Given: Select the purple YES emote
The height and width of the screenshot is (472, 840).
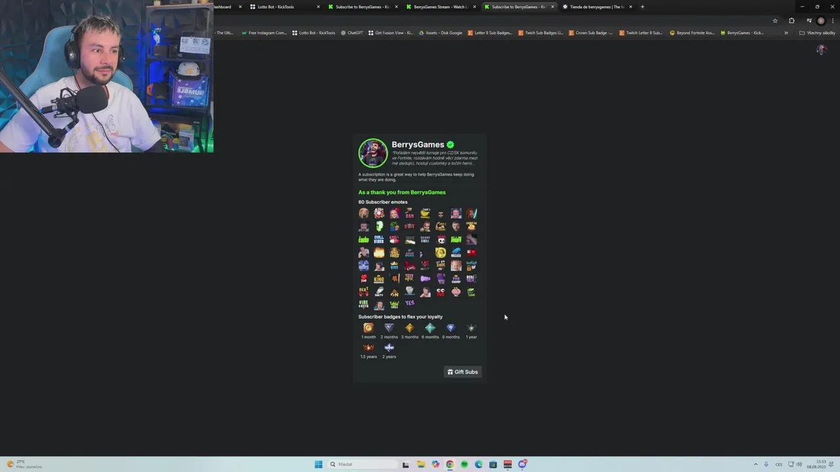Looking at the screenshot, I should pos(409,304).
